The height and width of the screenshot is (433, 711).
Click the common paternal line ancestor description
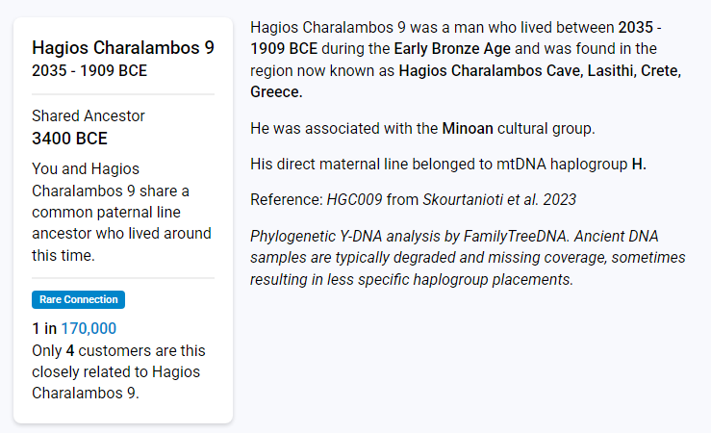click(121, 213)
